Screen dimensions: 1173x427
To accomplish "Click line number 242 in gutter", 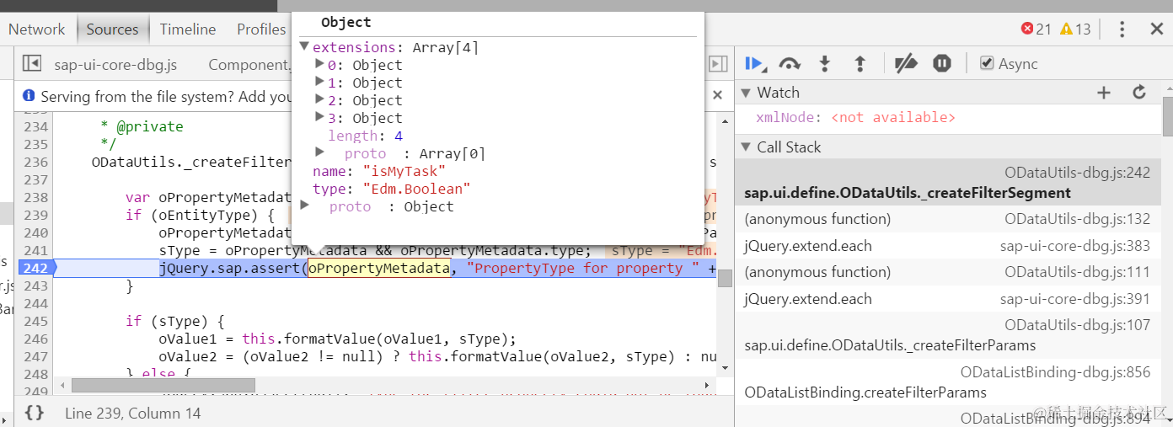I will point(35,268).
